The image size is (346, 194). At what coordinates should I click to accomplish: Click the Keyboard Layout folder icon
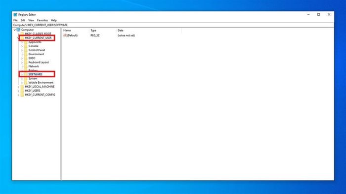click(26, 62)
